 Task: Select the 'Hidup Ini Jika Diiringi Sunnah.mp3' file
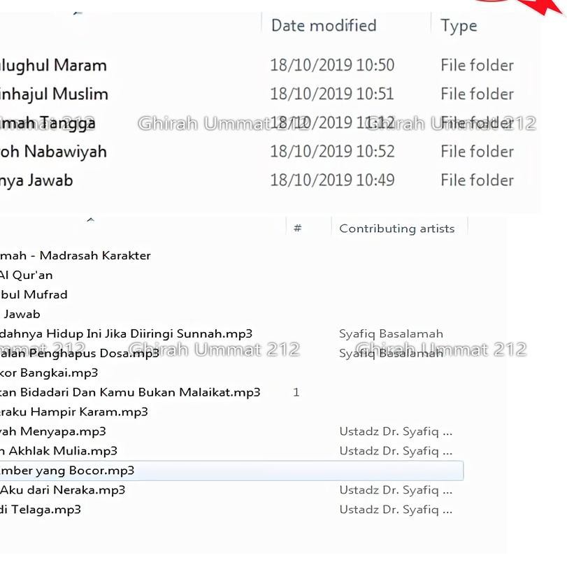pyautogui.click(x=127, y=333)
